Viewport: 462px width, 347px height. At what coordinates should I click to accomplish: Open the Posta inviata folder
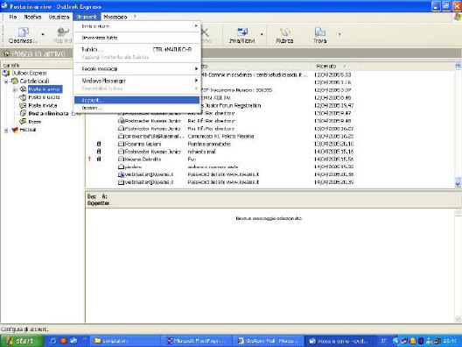[x=42, y=105]
